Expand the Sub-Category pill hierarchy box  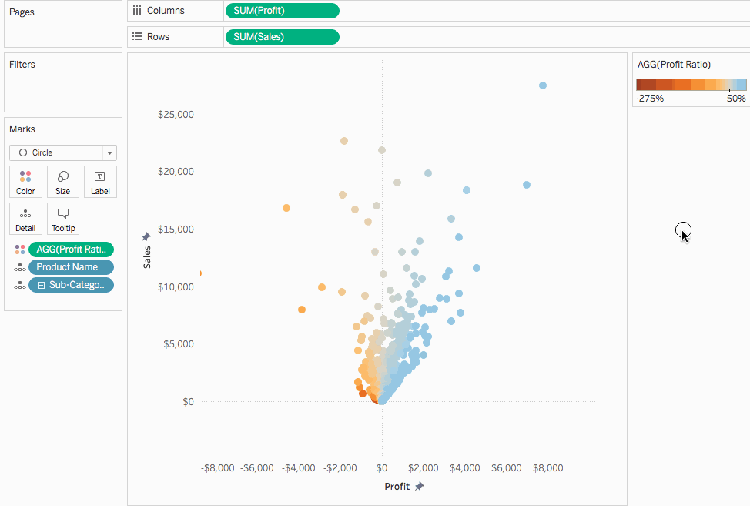[x=41, y=285]
